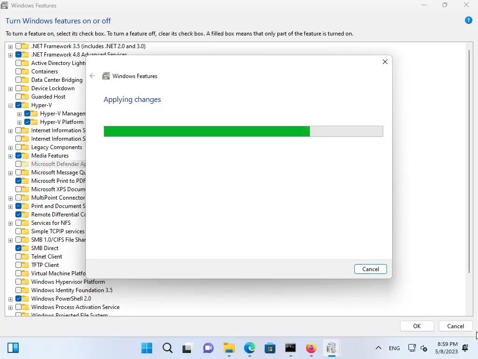Check the Guarded Host checkbox
This screenshot has width=478, height=359.
pyautogui.click(x=18, y=96)
